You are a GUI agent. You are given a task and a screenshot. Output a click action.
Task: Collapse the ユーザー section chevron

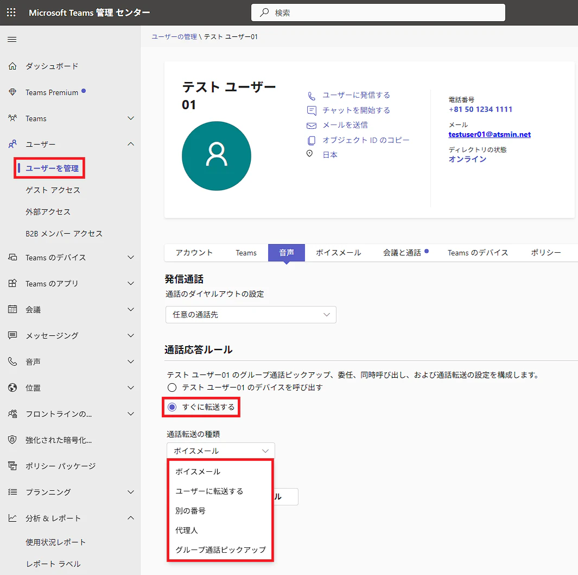130,144
